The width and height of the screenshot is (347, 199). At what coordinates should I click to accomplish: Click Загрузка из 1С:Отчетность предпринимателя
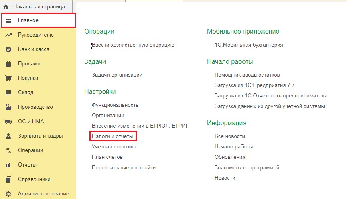pos(271,96)
